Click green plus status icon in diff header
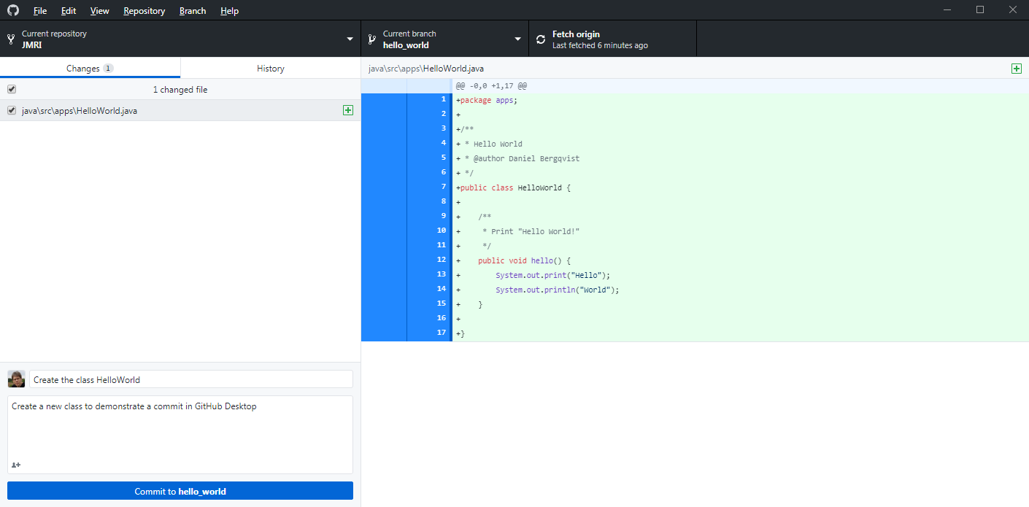The width and height of the screenshot is (1029, 507). (1016, 69)
